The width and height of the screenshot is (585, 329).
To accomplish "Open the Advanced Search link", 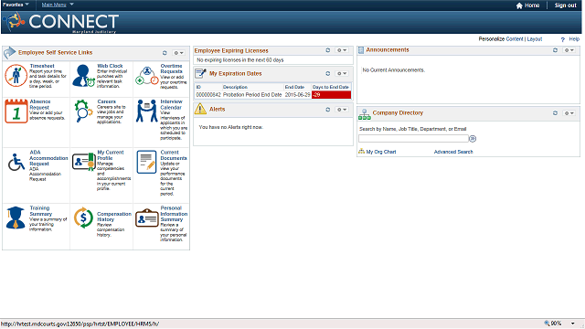I will click(x=453, y=152).
